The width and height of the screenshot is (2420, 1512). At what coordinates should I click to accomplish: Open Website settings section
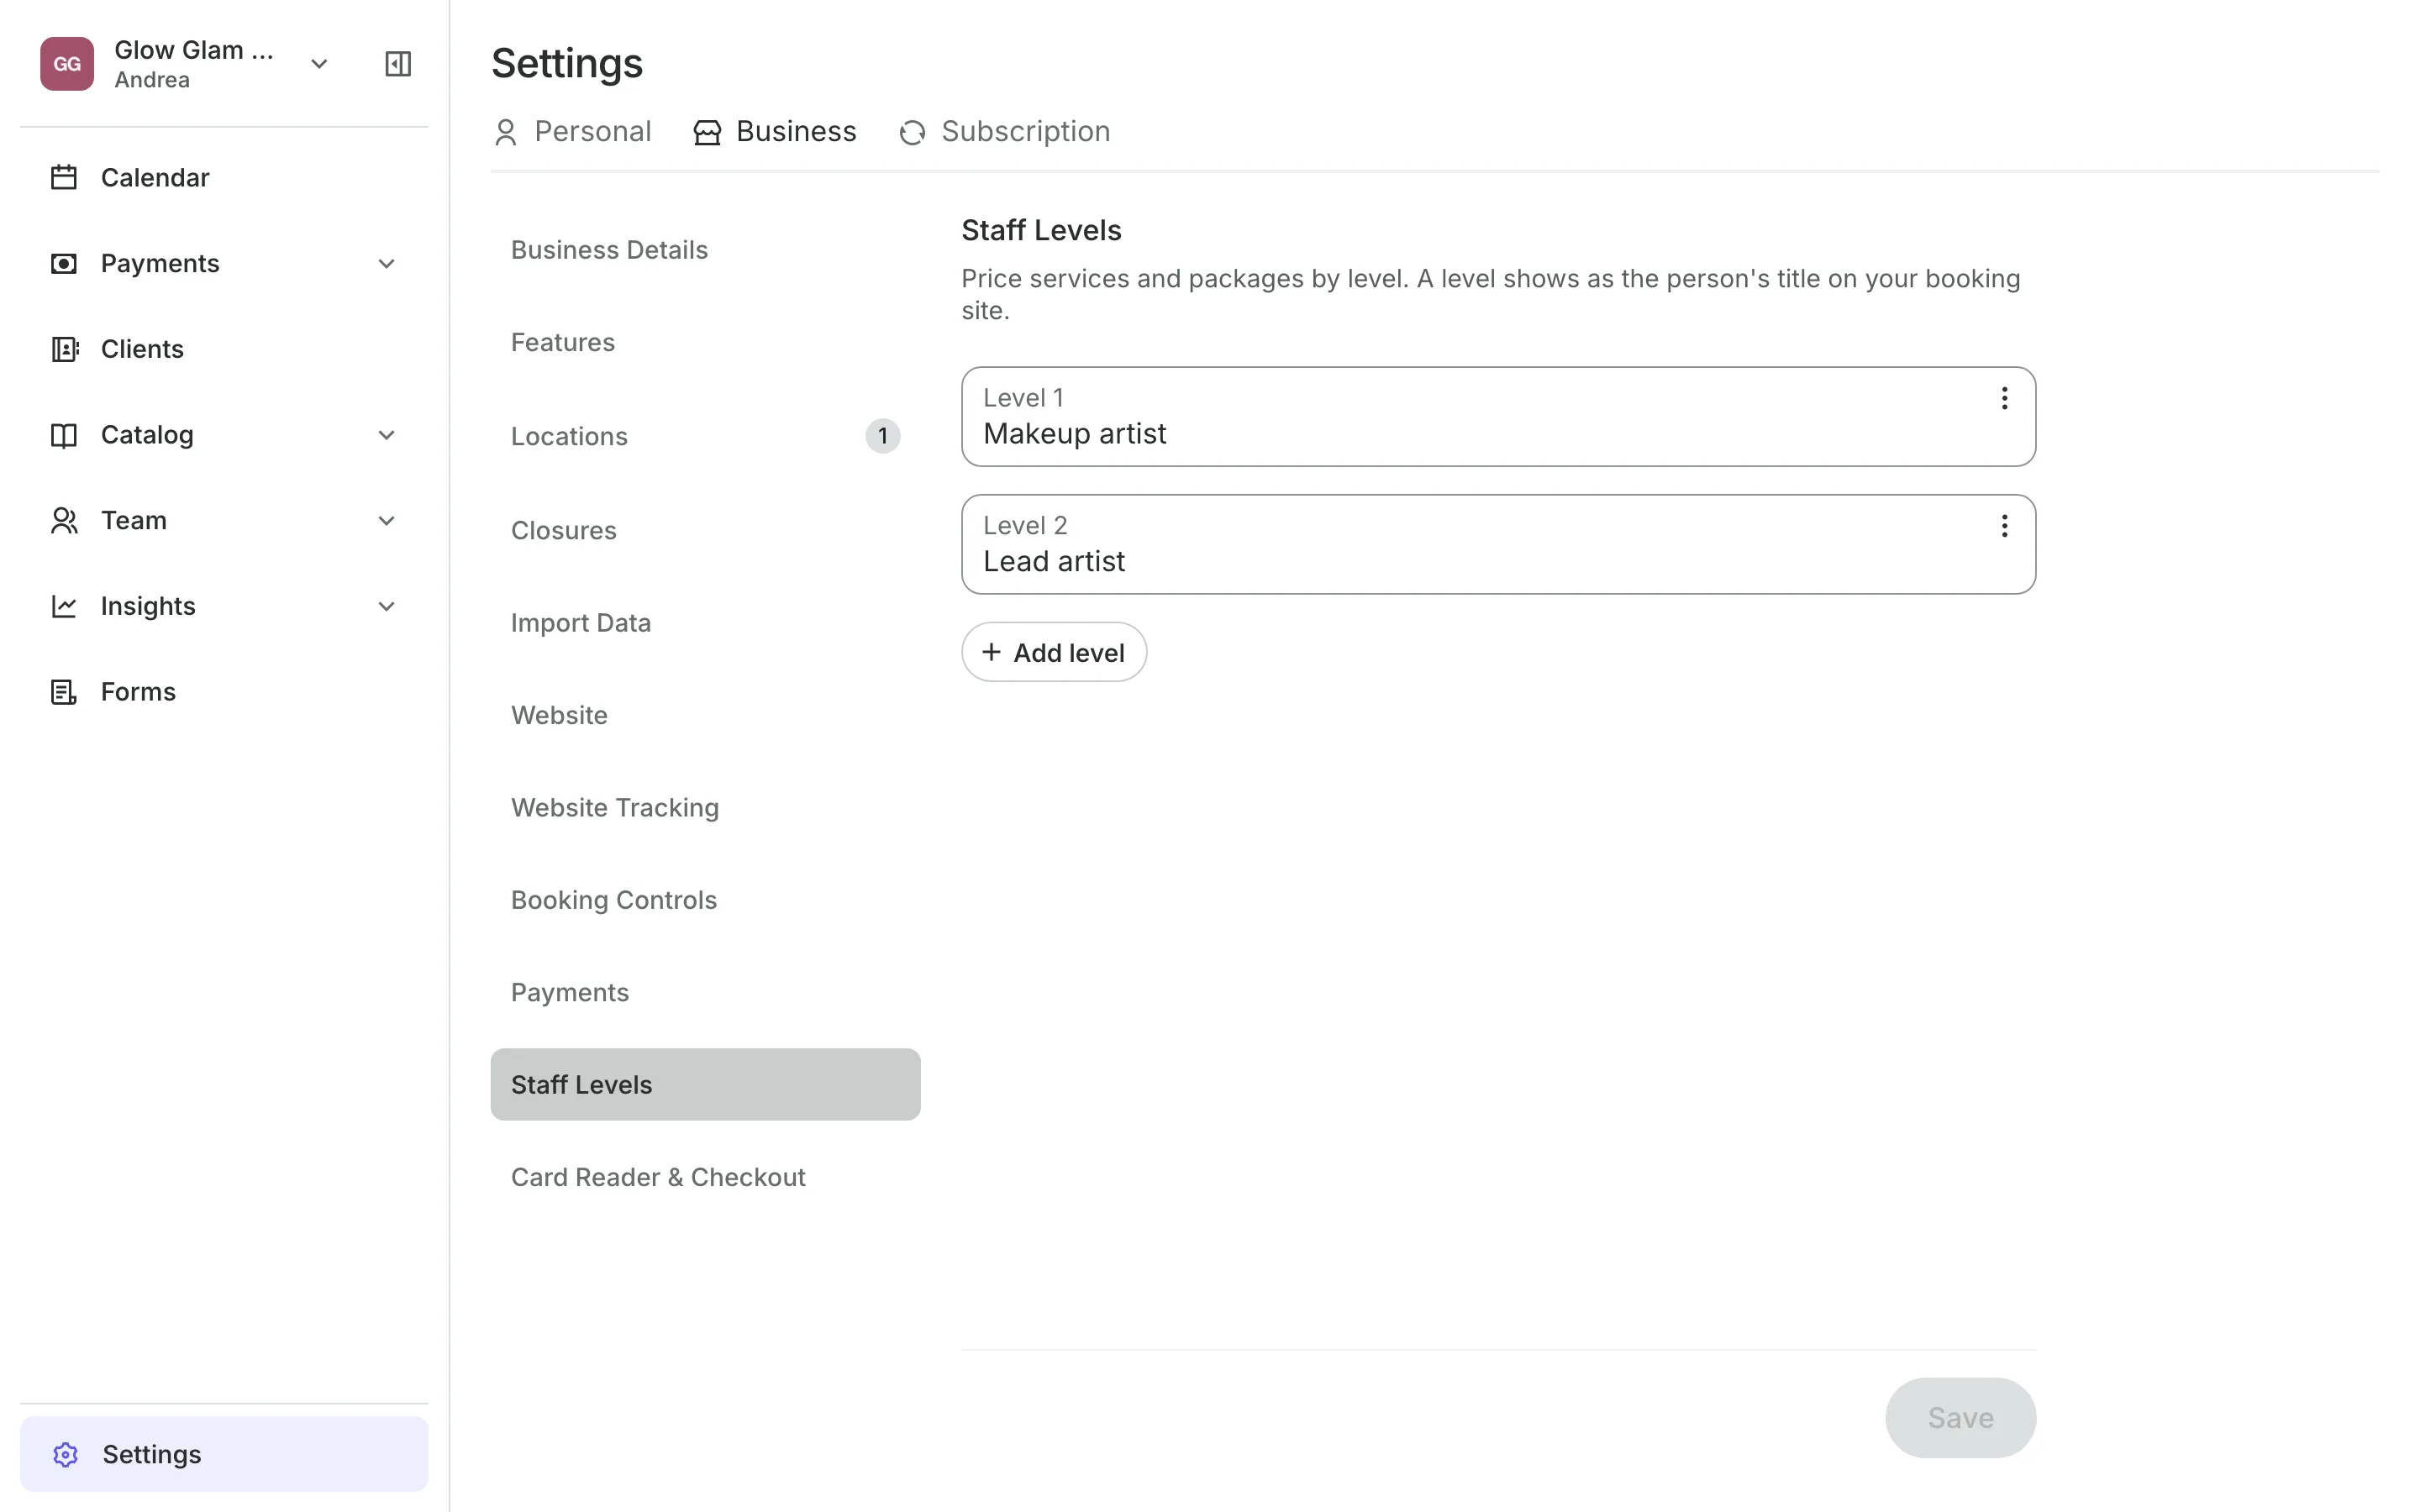(705, 715)
